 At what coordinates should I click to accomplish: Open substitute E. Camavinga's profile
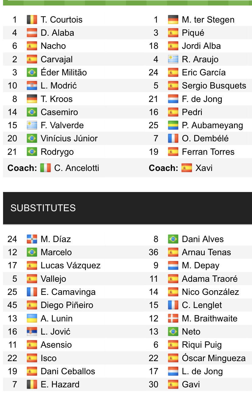click(x=68, y=292)
